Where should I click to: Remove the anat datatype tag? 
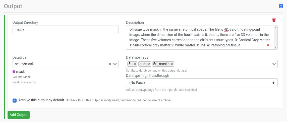click(149, 64)
